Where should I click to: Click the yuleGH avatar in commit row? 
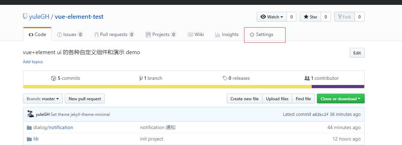pyautogui.click(x=31, y=114)
